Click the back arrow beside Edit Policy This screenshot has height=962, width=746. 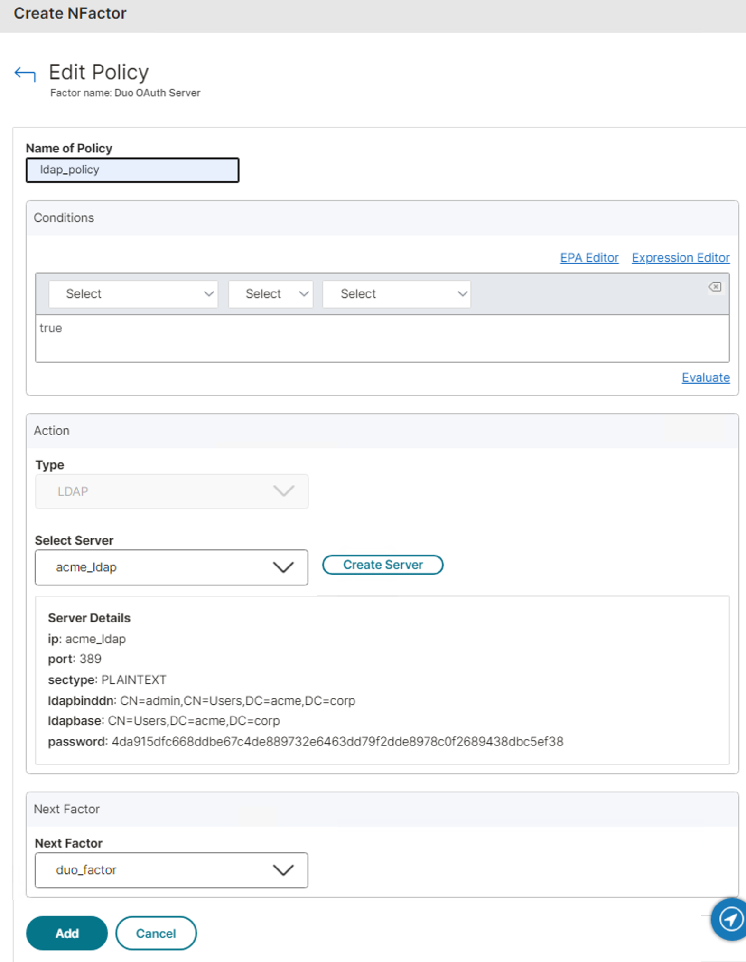pyautogui.click(x=25, y=74)
